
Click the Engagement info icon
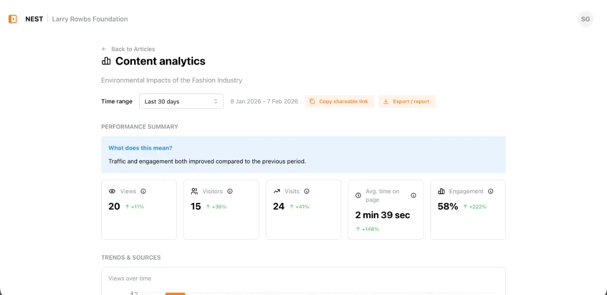tap(491, 191)
